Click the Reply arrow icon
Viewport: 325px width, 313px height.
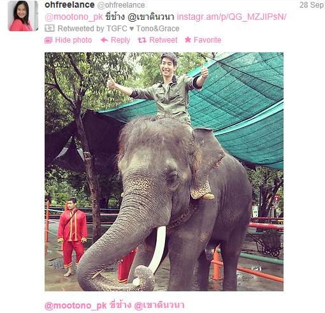[105, 40]
